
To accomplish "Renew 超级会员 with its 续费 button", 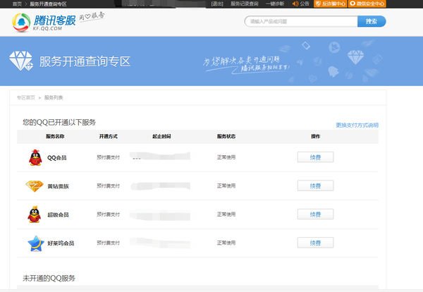I will pos(315,214).
